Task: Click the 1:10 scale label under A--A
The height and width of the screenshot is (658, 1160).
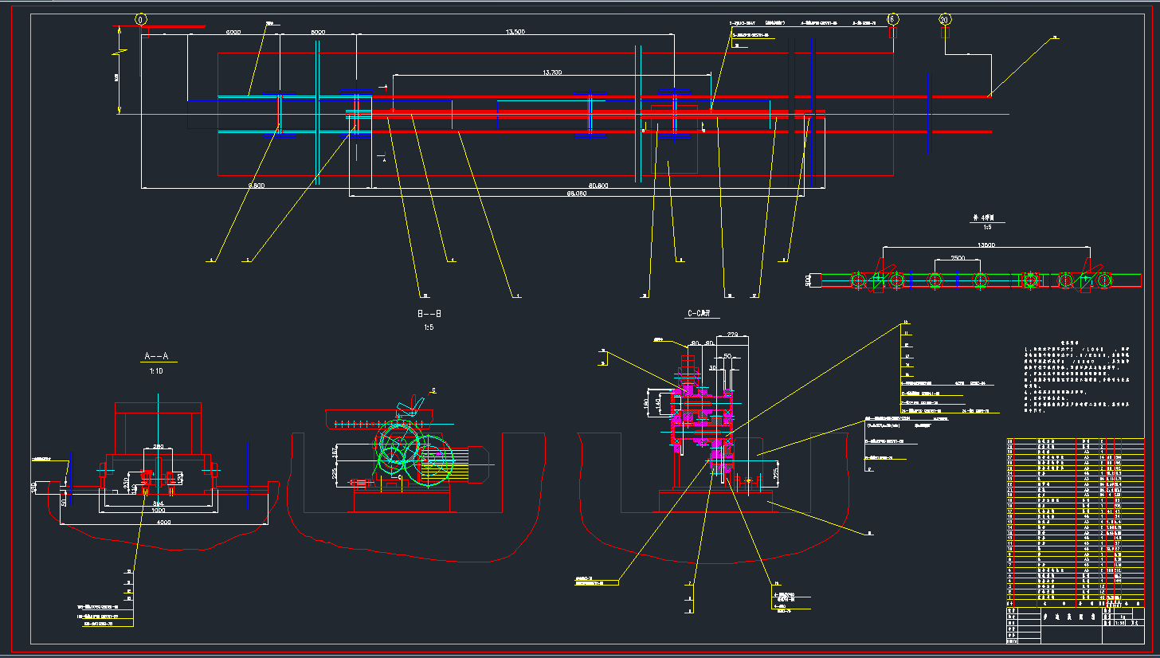Action: click(158, 371)
